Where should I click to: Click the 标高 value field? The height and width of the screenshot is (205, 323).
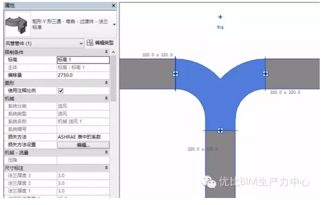pos(83,60)
